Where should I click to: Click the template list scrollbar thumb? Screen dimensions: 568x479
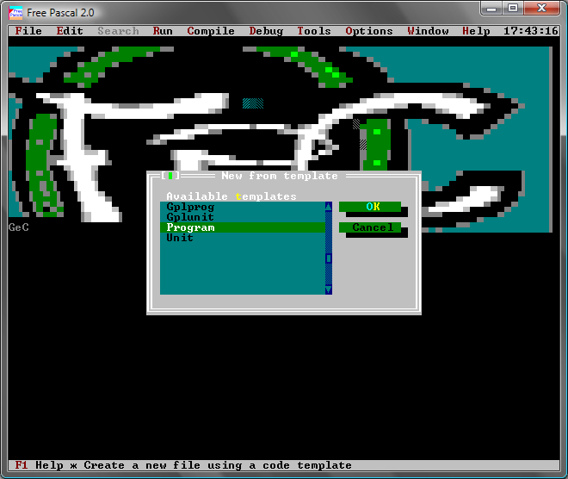pos(329,258)
